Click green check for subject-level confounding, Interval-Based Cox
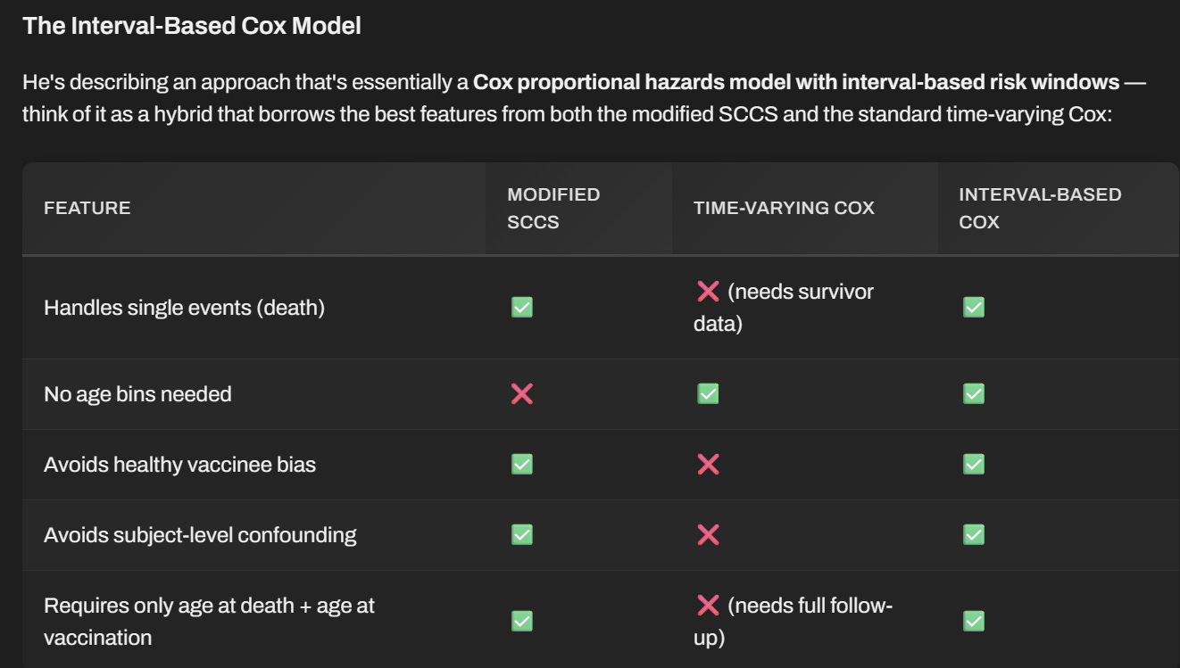Image resolution: width=1180 pixels, height=668 pixels. [974, 534]
